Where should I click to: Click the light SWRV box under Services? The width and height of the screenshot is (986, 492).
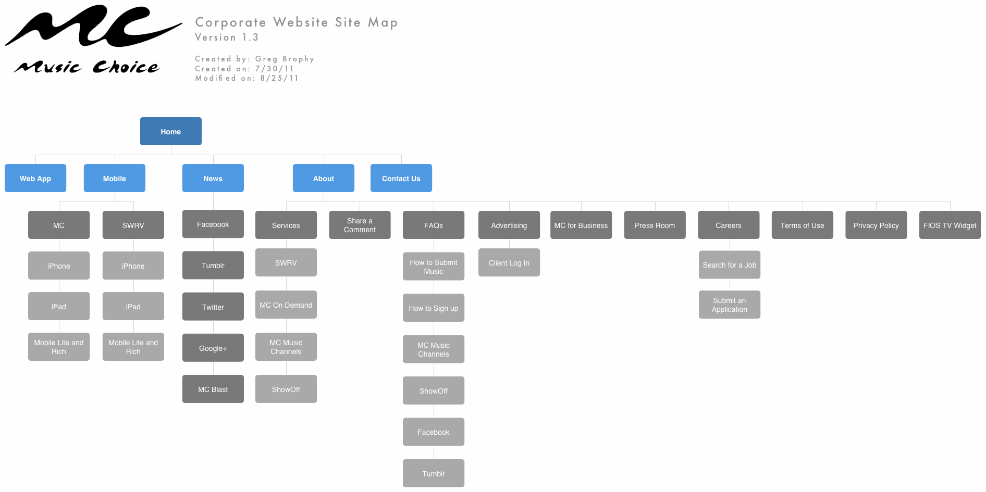[286, 262]
